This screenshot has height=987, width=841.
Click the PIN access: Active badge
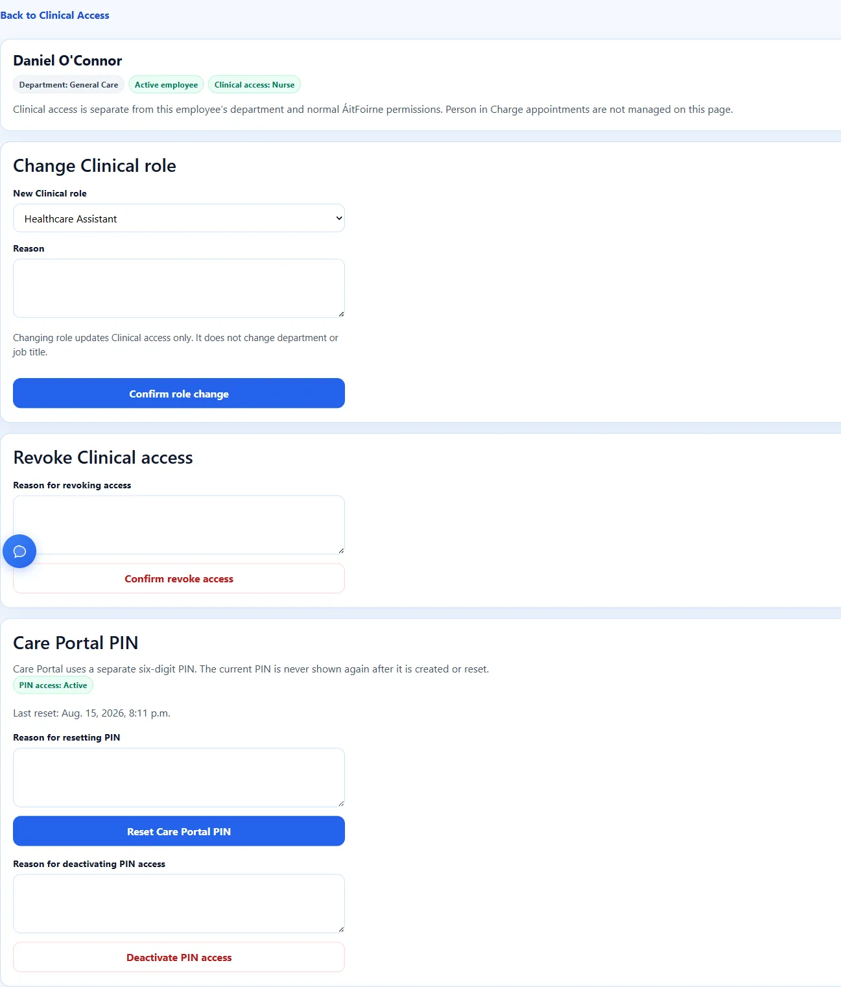tap(53, 685)
